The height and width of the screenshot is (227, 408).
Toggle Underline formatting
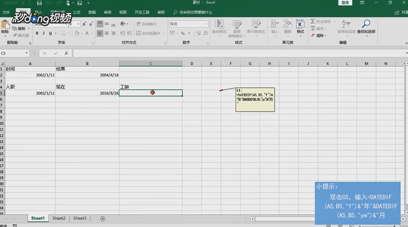[50, 33]
